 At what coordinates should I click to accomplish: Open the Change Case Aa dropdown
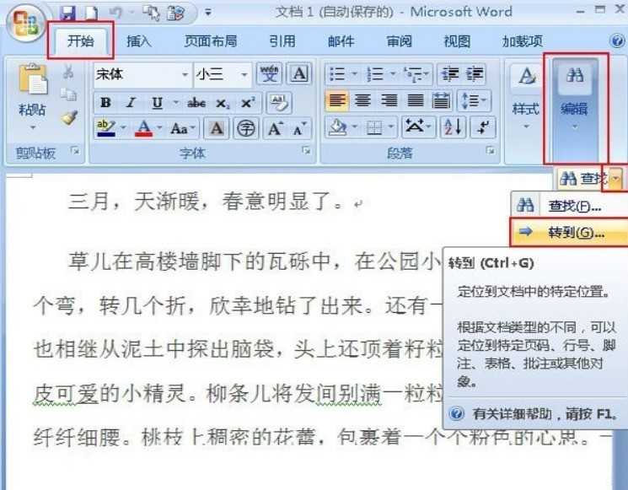pos(184,128)
